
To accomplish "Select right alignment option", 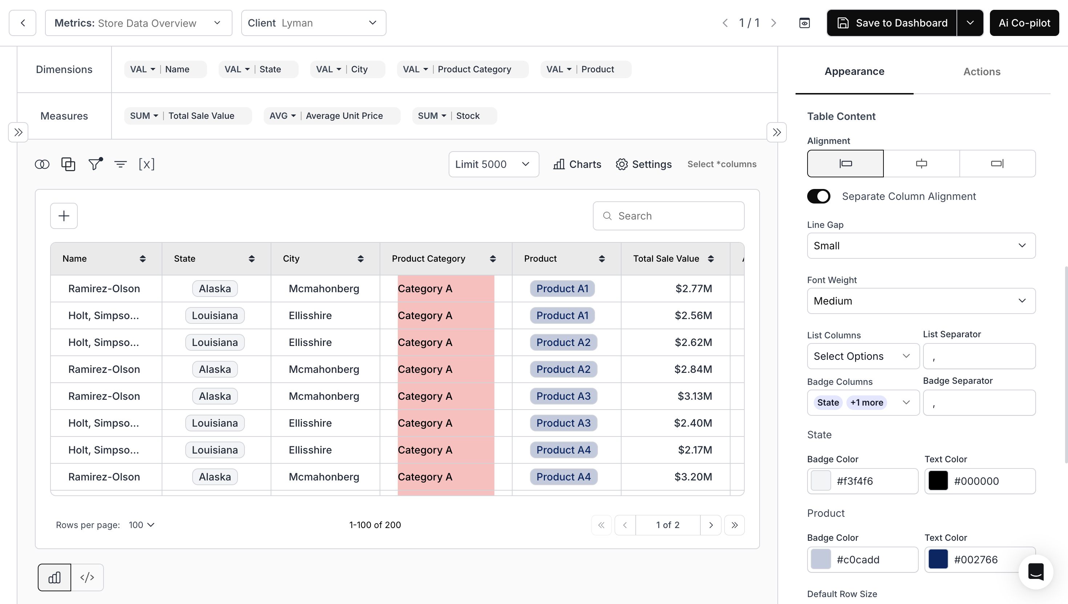I will pos(997,164).
